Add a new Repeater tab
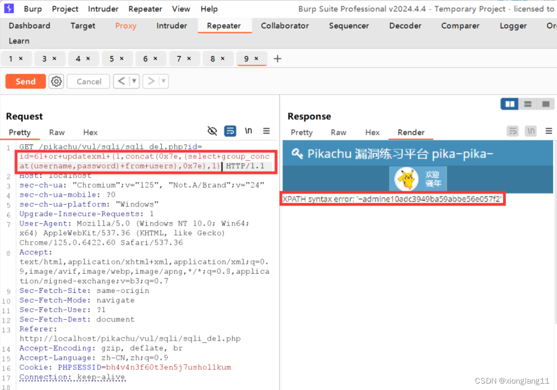The height and width of the screenshot is (390, 557). point(278,58)
